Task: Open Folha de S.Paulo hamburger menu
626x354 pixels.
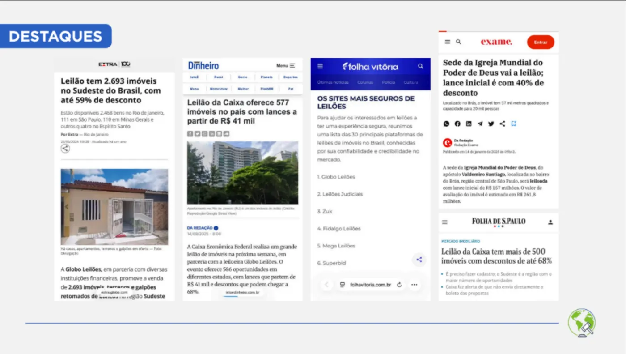Action: (444, 222)
